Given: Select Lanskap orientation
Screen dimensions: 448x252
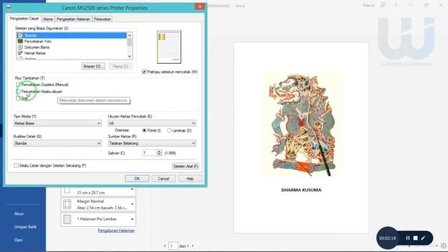Looking at the screenshot, I should coord(169,130).
